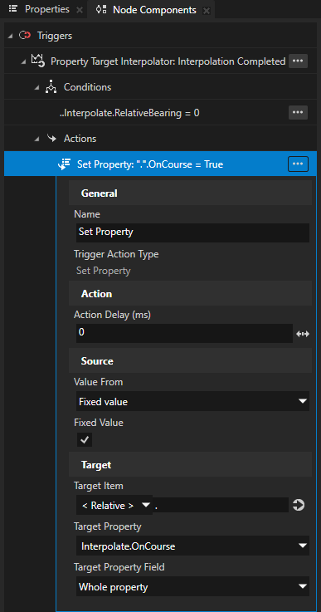
Task: Click the Node Components tab icon
Action: [x=101, y=10]
